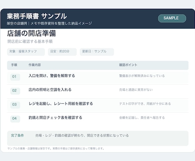Click the SAMPLE badge in header
Screen dimensions: 195x161
pyautogui.click(x=172, y=18)
